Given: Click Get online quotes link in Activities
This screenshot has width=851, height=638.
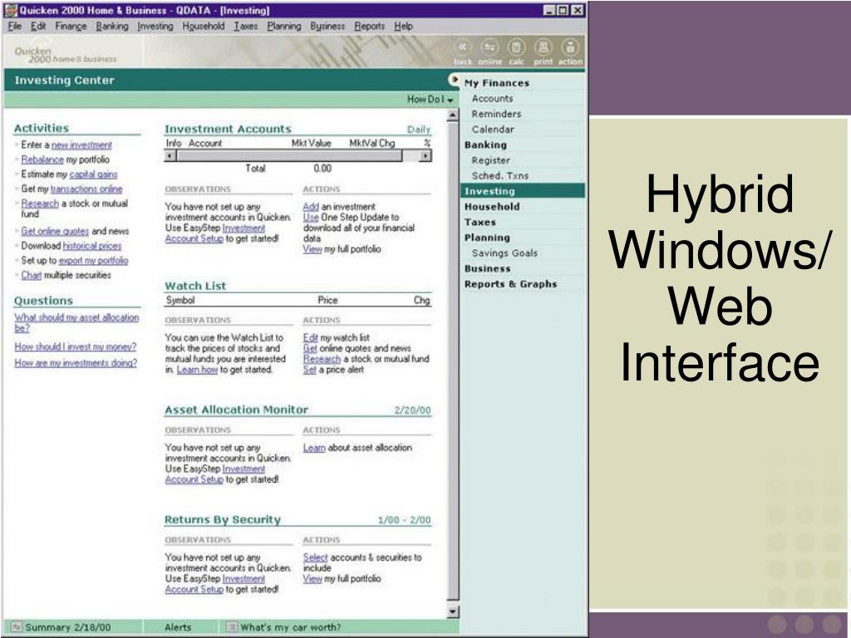Looking at the screenshot, I should pos(55,231).
